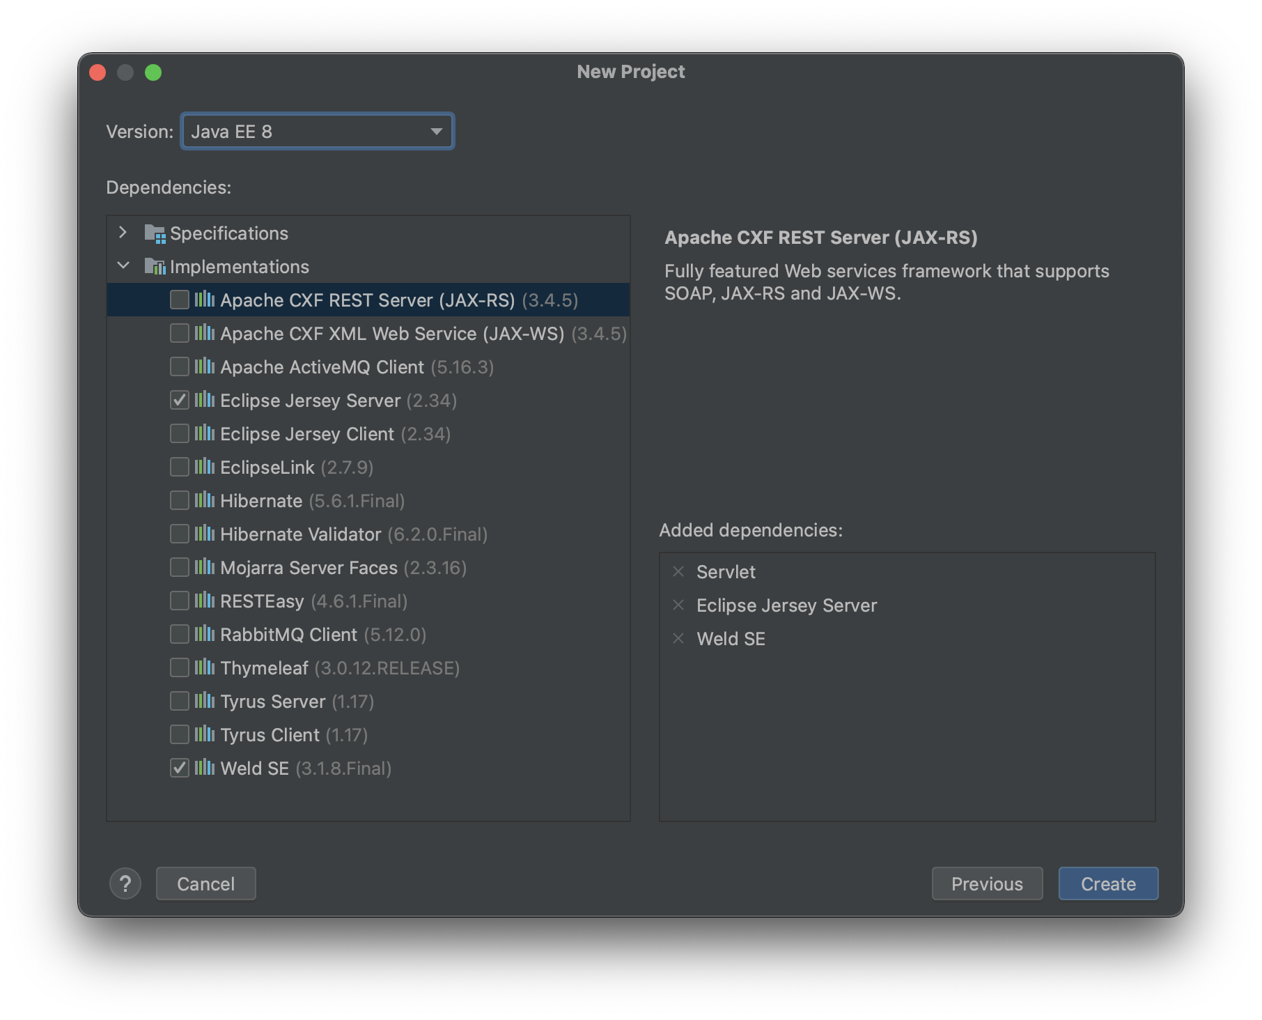Enable Apache CXF XML Web Service checkbox
1262x1020 pixels.
(180, 333)
